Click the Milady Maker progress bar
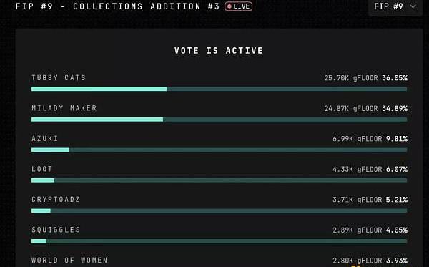 pyautogui.click(x=220, y=120)
